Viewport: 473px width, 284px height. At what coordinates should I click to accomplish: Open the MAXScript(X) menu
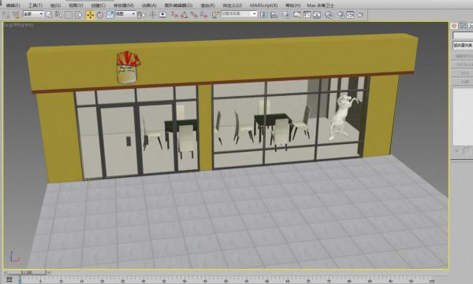click(x=263, y=6)
